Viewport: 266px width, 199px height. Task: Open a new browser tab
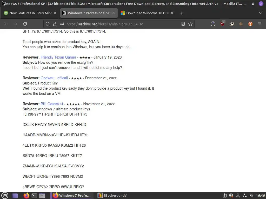[x=182, y=13]
